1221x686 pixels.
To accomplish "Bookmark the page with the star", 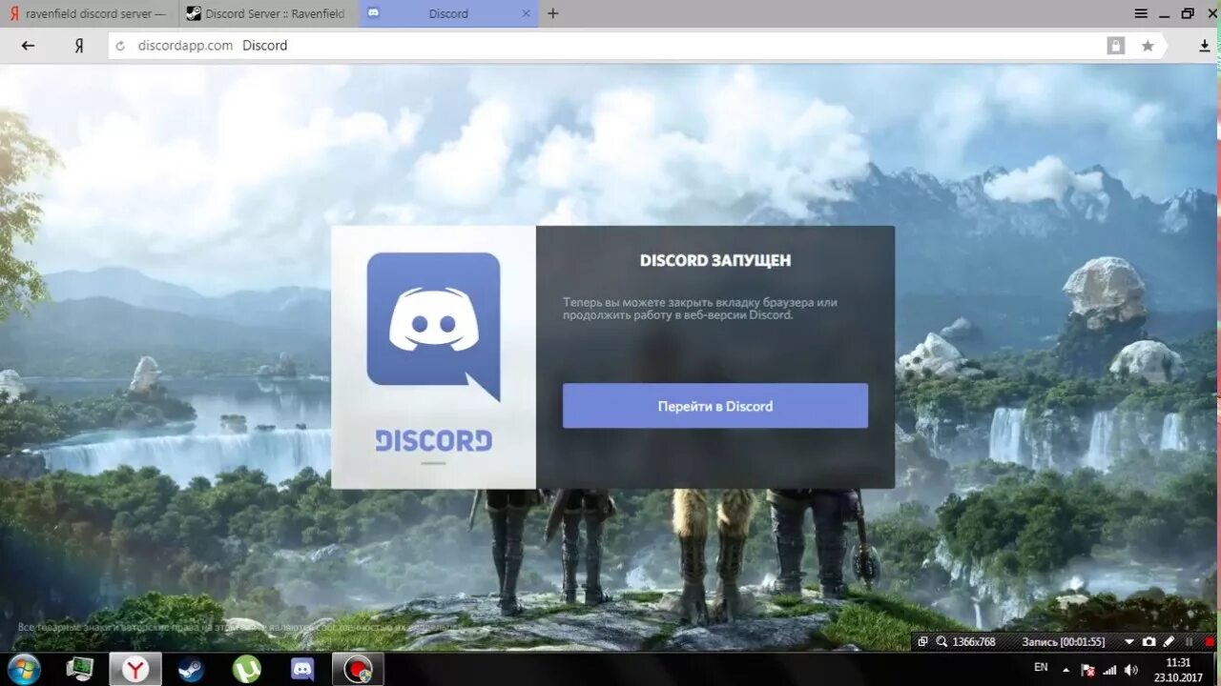I will (1148, 45).
